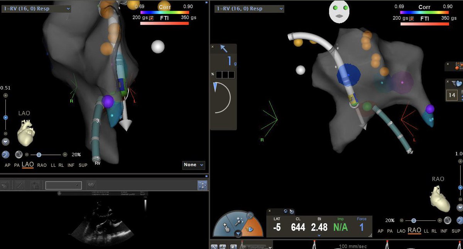Click the patient head orientation icon

(339, 11)
